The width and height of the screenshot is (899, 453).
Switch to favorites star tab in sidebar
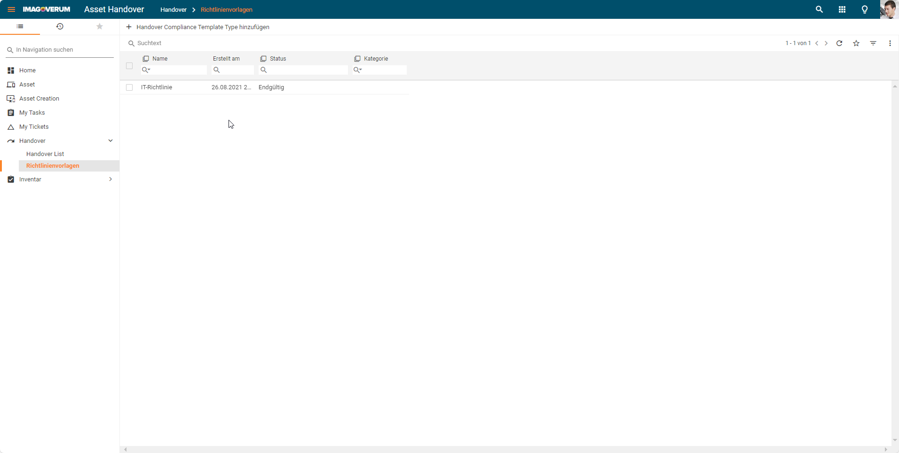(100, 26)
